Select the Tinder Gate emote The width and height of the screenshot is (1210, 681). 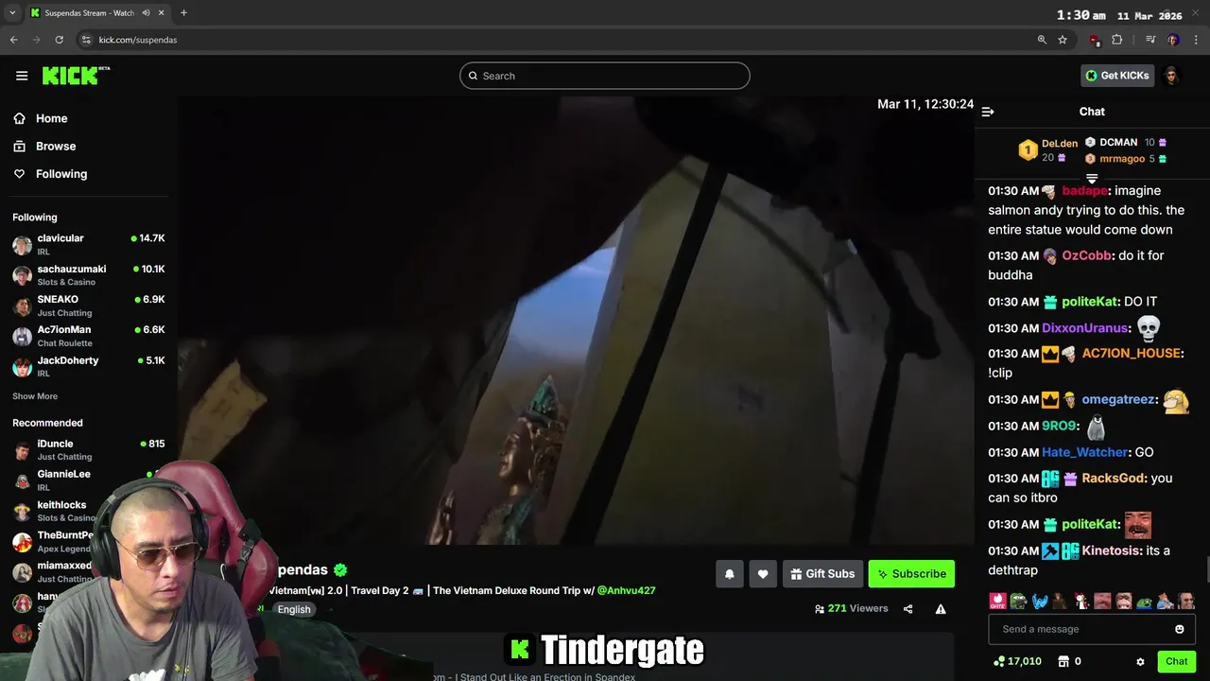[997, 601]
